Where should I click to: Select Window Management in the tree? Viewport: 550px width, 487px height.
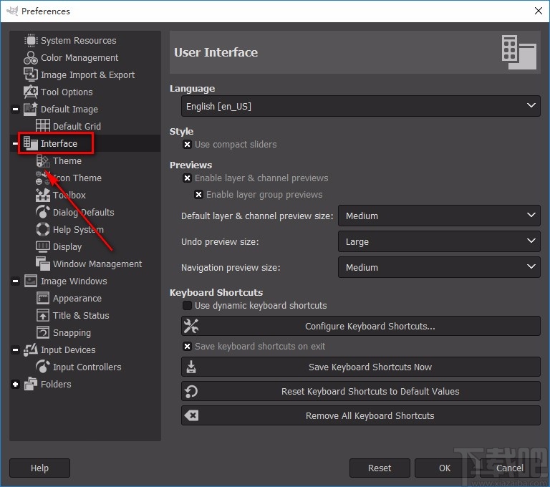[x=97, y=264]
